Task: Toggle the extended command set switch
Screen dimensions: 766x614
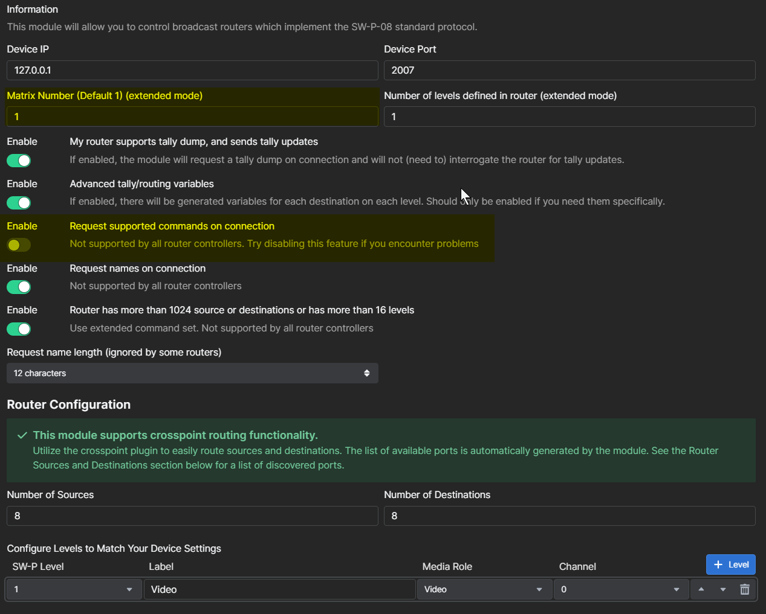Action: pyautogui.click(x=19, y=329)
